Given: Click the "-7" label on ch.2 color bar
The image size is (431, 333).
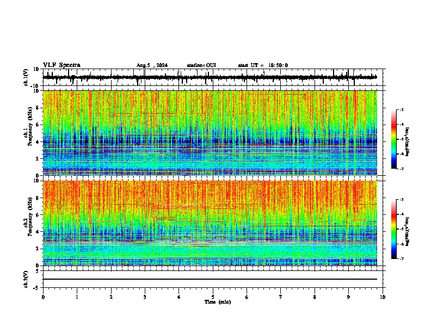Looking at the screenshot, I should [x=402, y=259].
